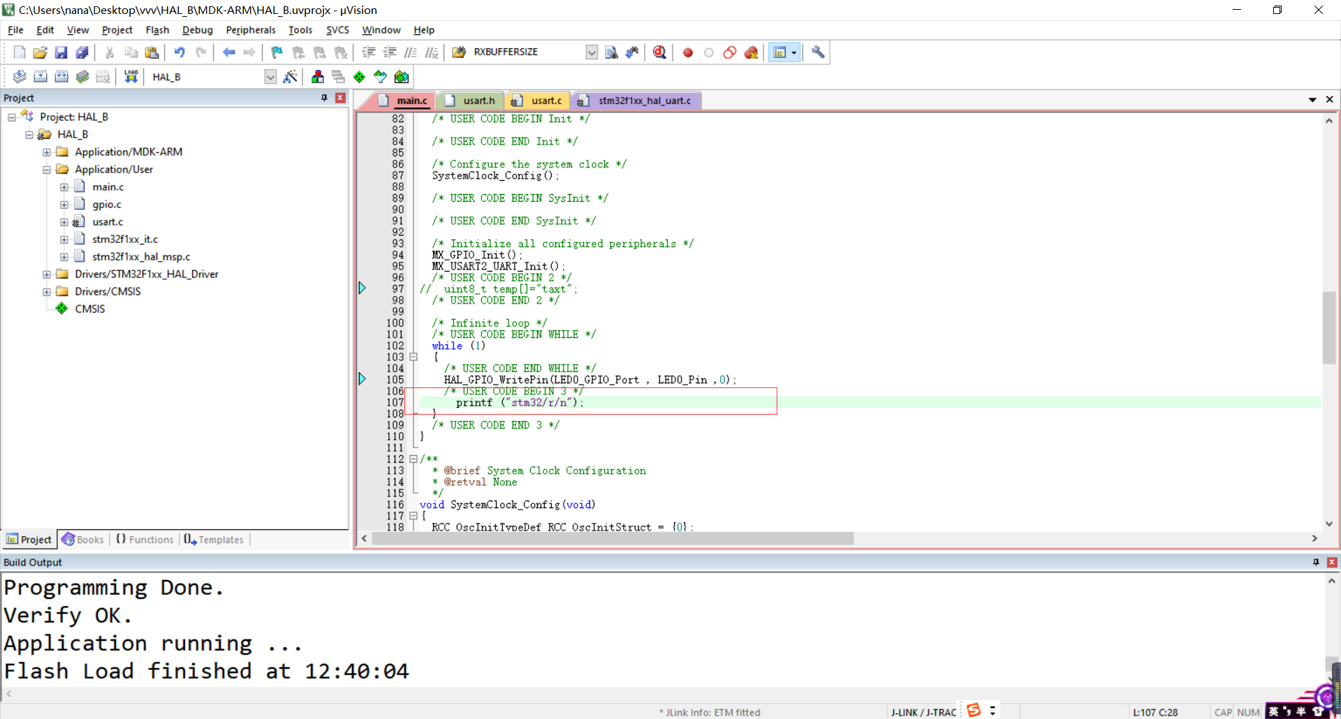Switch to Functions panel tab
Screen dimensions: 1341x719
[145, 540]
